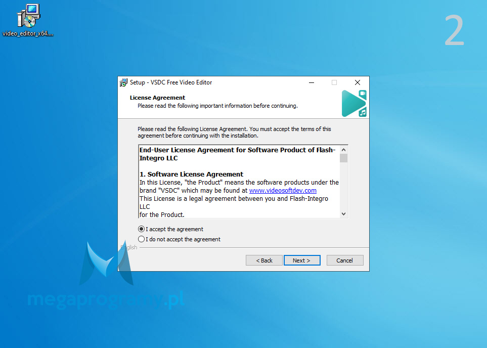
Task: Minimize the Setup window
Action: [312, 82]
